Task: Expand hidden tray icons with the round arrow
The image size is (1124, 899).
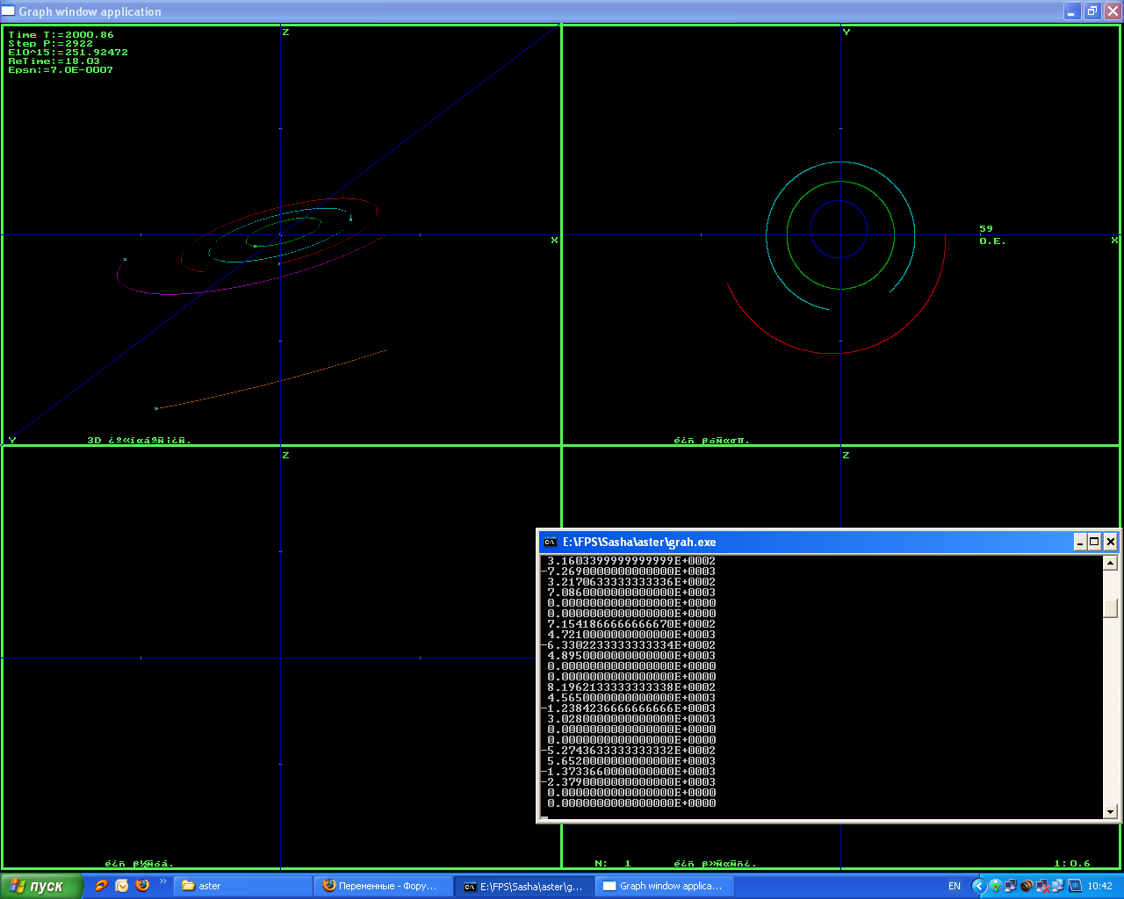Action: pos(979,886)
